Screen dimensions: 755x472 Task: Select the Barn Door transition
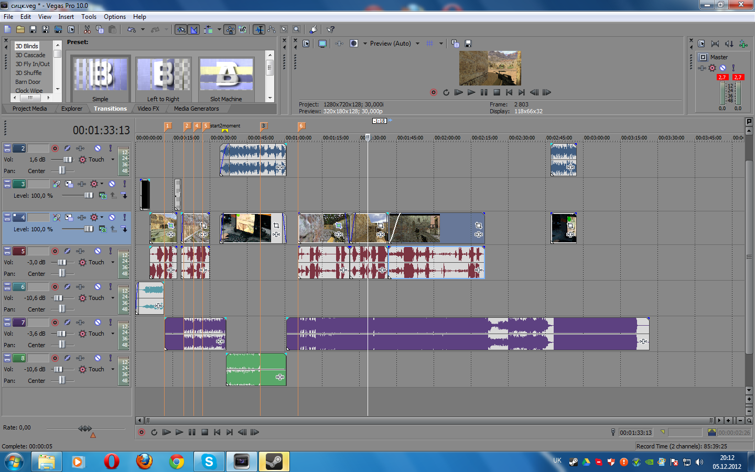coord(28,82)
